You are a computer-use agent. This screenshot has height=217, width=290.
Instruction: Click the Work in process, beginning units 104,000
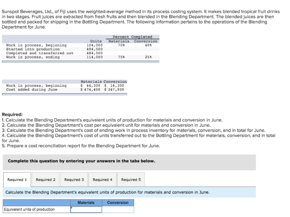(x=94, y=45)
